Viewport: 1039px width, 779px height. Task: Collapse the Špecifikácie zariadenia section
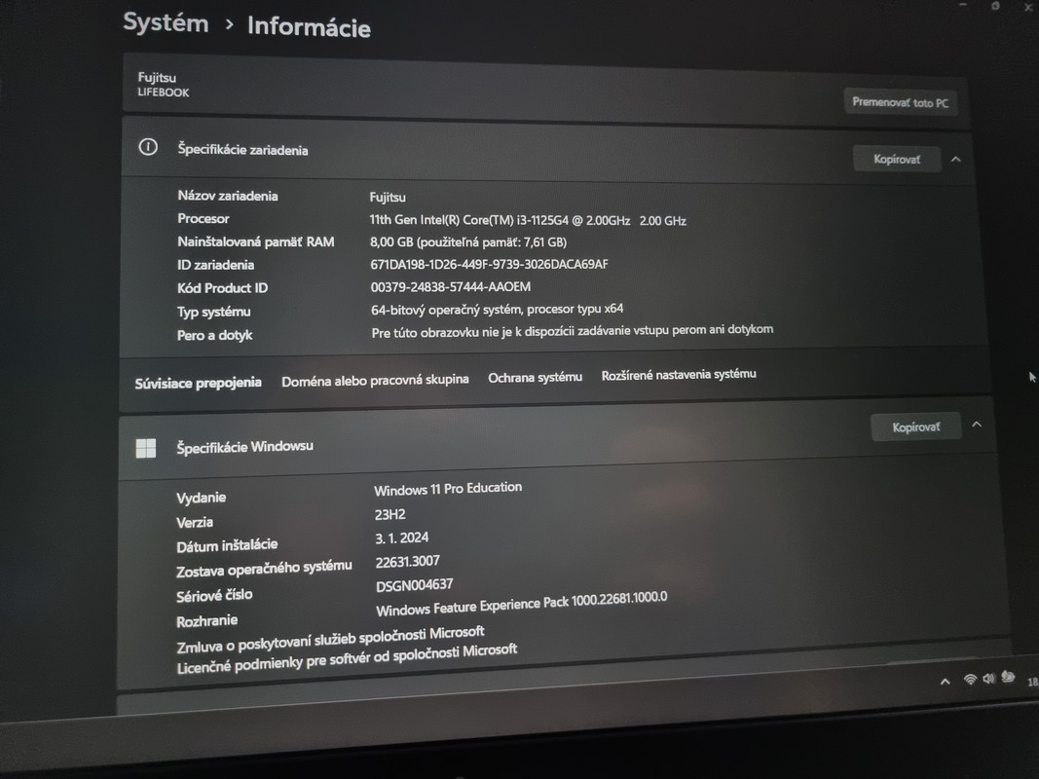point(955,160)
